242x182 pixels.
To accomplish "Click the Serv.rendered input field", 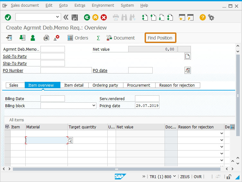I will [147, 99].
